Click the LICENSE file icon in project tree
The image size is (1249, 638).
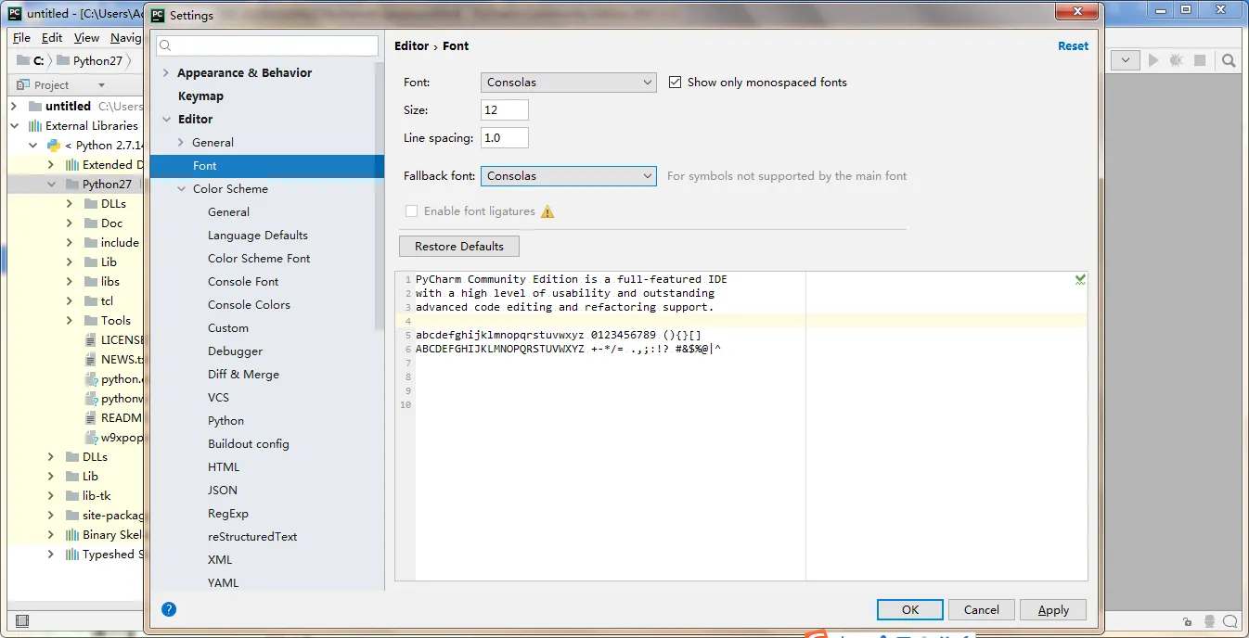[x=91, y=339]
